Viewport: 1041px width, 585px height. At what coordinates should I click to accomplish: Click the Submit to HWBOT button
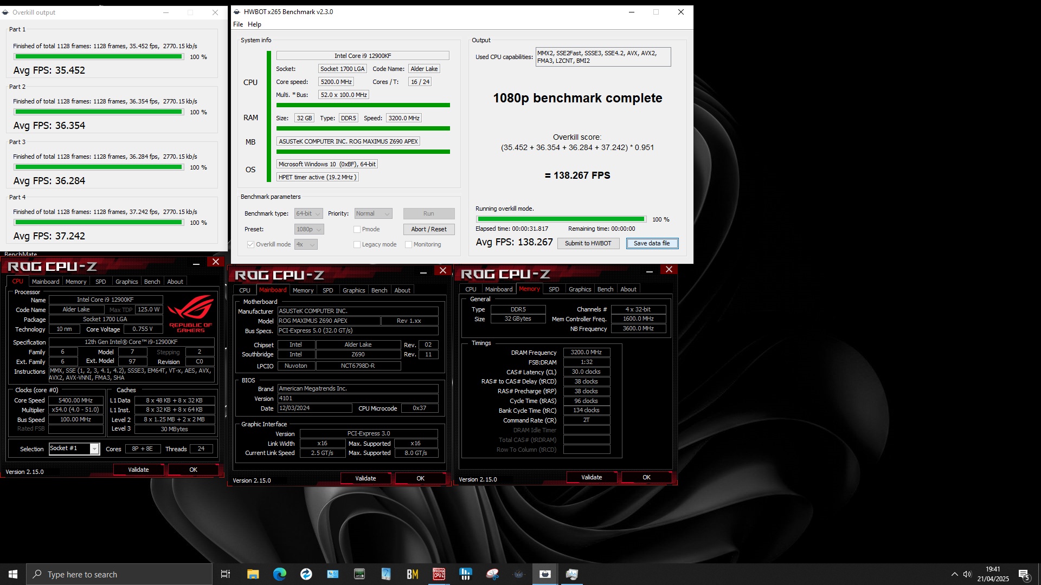click(x=588, y=244)
